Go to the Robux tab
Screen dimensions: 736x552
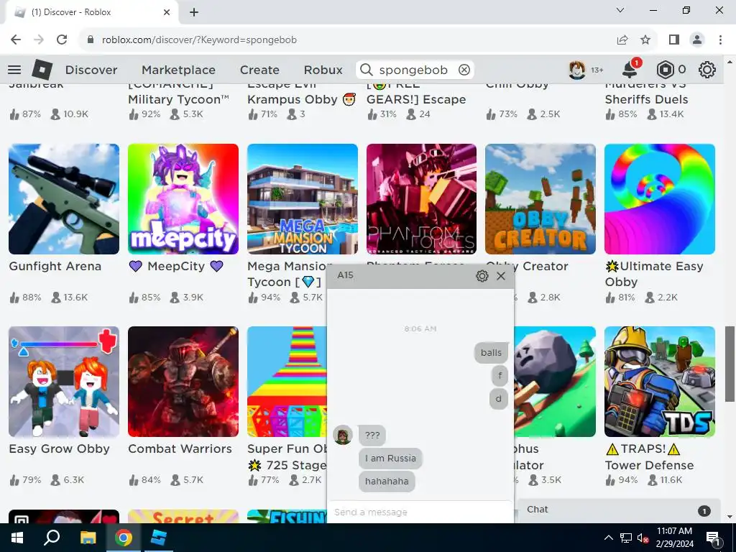click(x=323, y=70)
